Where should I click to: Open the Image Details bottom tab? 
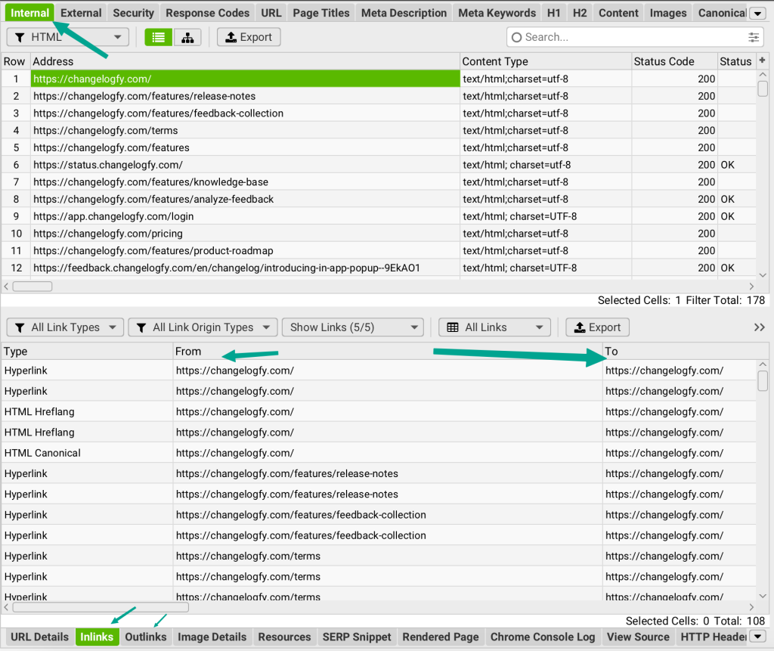tap(212, 637)
